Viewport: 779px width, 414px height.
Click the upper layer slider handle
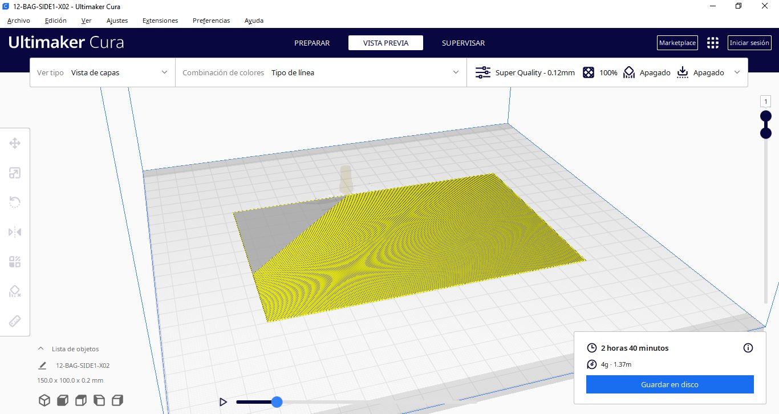pos(766,116)
